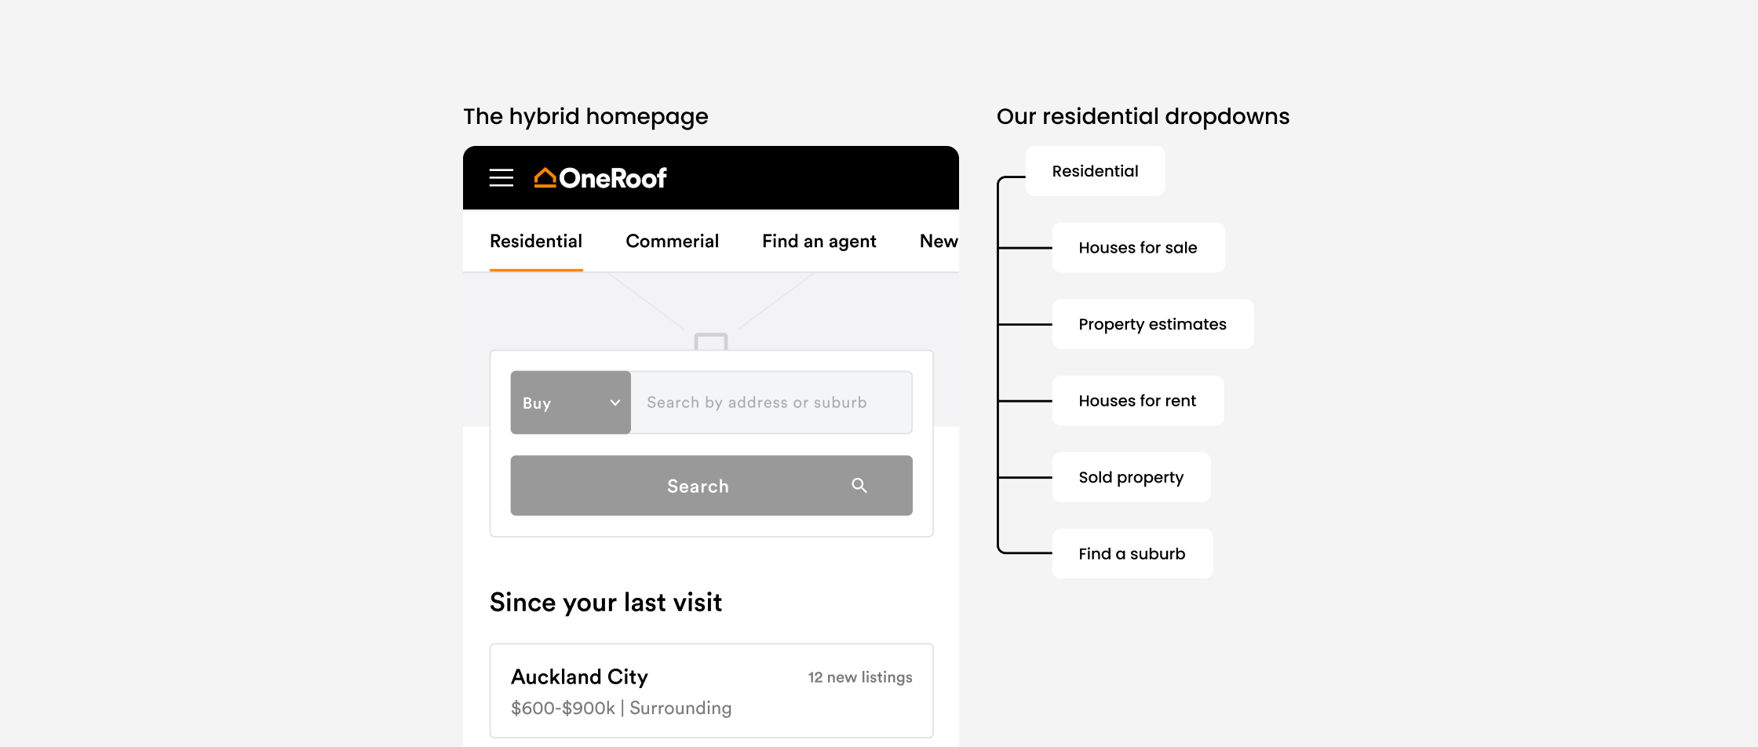Click the Search button
Image resolution: width=1758 pixels, height=747 pixels.
point(711,486)
